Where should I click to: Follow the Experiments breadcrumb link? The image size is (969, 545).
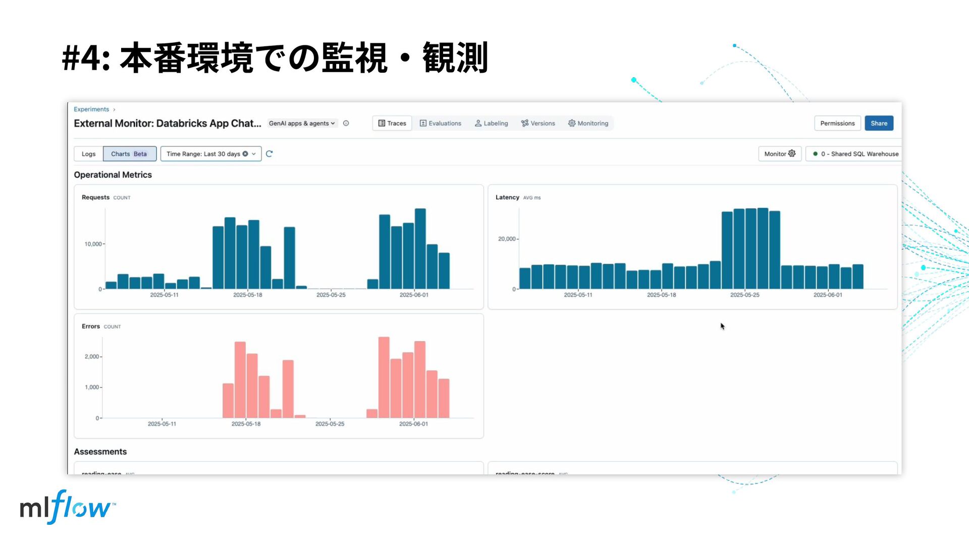tap(91, 109)
